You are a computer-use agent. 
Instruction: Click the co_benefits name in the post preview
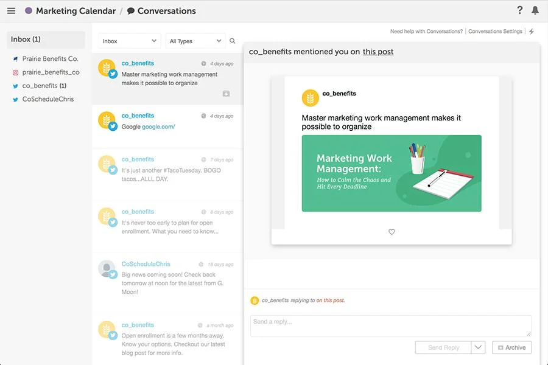click(x=339, y=94)
